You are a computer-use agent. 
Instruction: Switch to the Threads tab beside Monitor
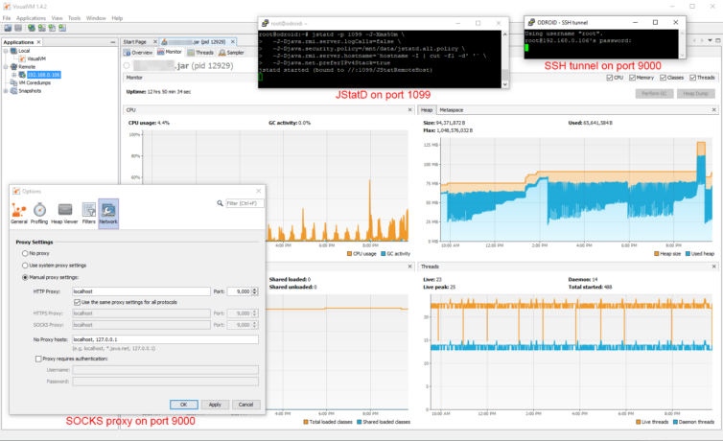tap(200, 53)
